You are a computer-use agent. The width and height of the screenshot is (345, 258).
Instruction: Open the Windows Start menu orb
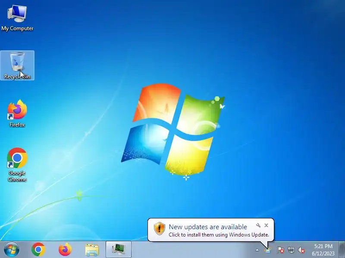[x=12, y=250]
